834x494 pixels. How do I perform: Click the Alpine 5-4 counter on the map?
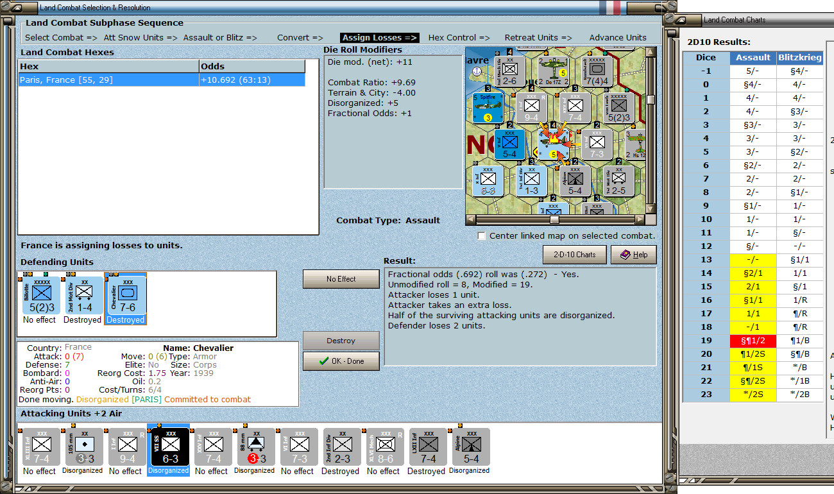(x=575, y=180)
